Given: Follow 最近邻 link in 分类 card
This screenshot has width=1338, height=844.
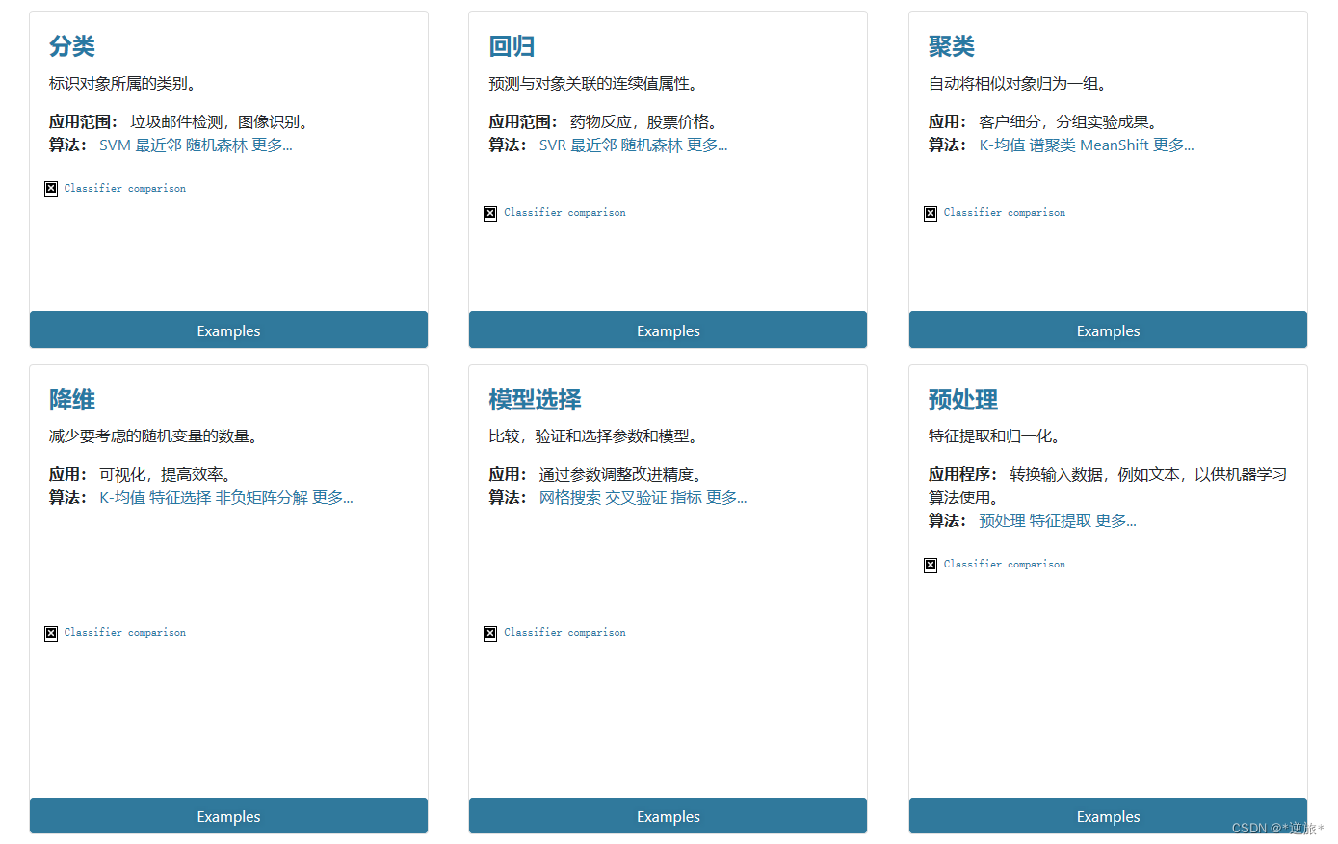Looking at the screenshot, I should [x=158, y=145].
